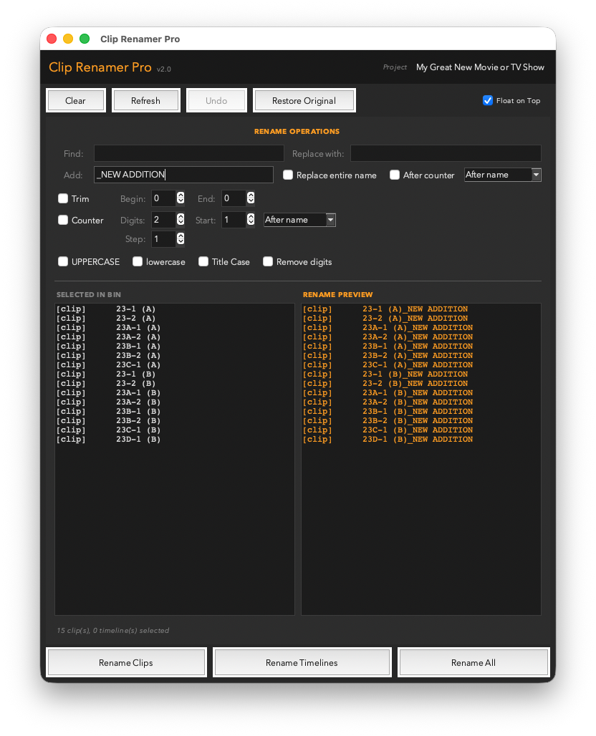
Task: Open the Counter position After name dropdown
Action: tap(299, 220)
